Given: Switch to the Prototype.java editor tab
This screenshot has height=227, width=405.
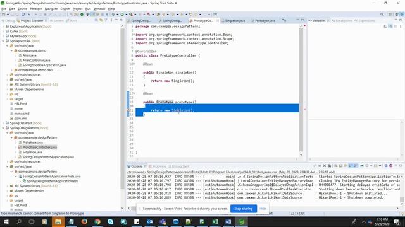Looking at the screenshot, I should [x=265, y=21].
